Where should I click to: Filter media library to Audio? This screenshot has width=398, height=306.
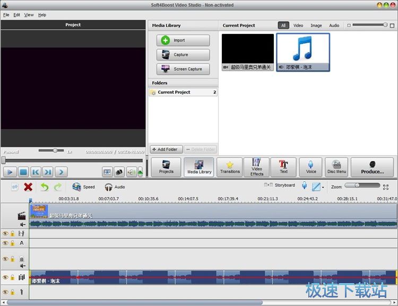pyautogui.click(x=334, y=25)
